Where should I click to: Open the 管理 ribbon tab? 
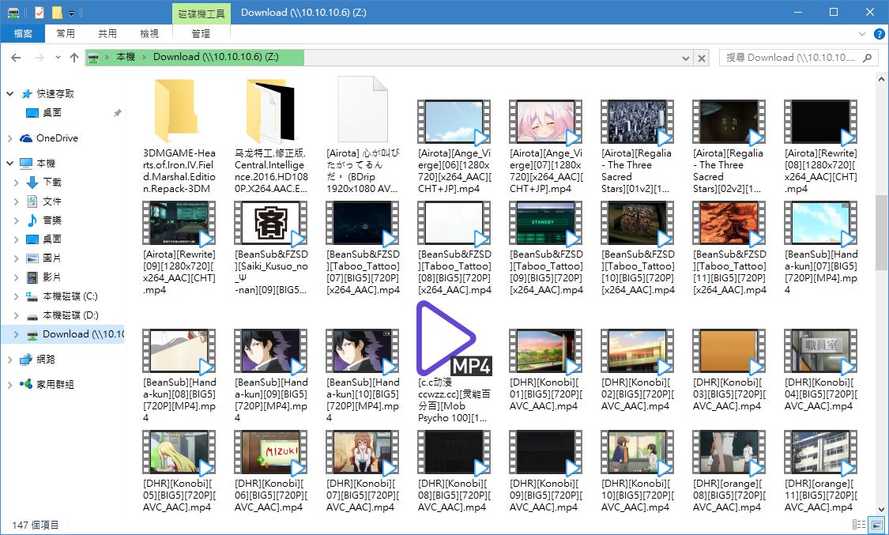pyautogui.click(x=201, y=33)
